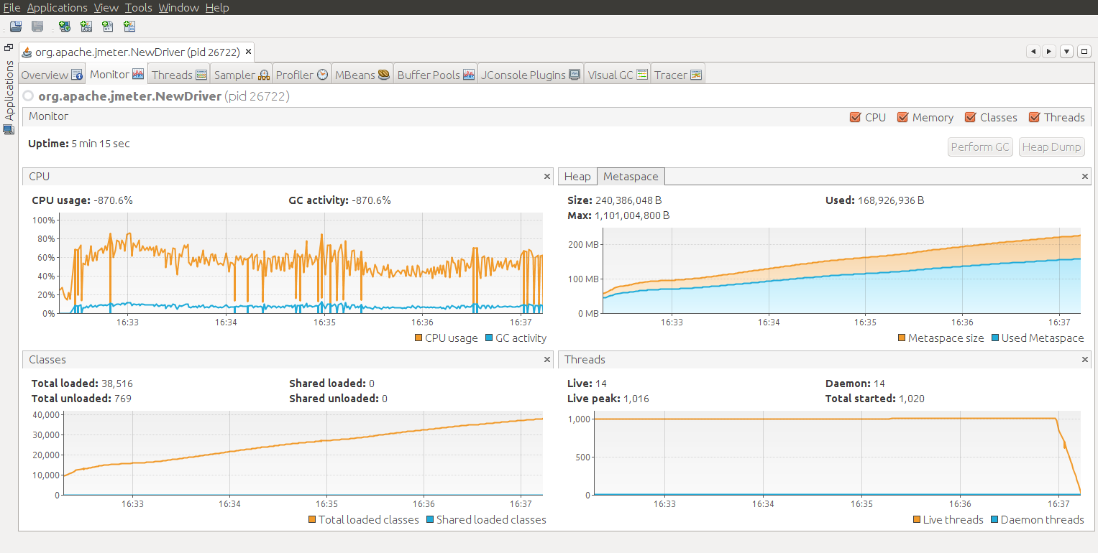The height and width of the screenshot is (553, 1098).
Task: Click the left navigation arrow near top right
Action: [1033, 51]
